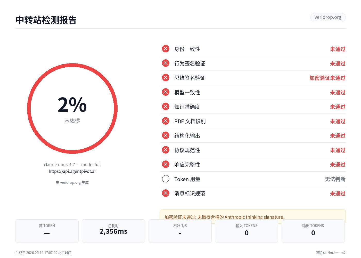Click the 协议规范性 row label

[187, 150]
